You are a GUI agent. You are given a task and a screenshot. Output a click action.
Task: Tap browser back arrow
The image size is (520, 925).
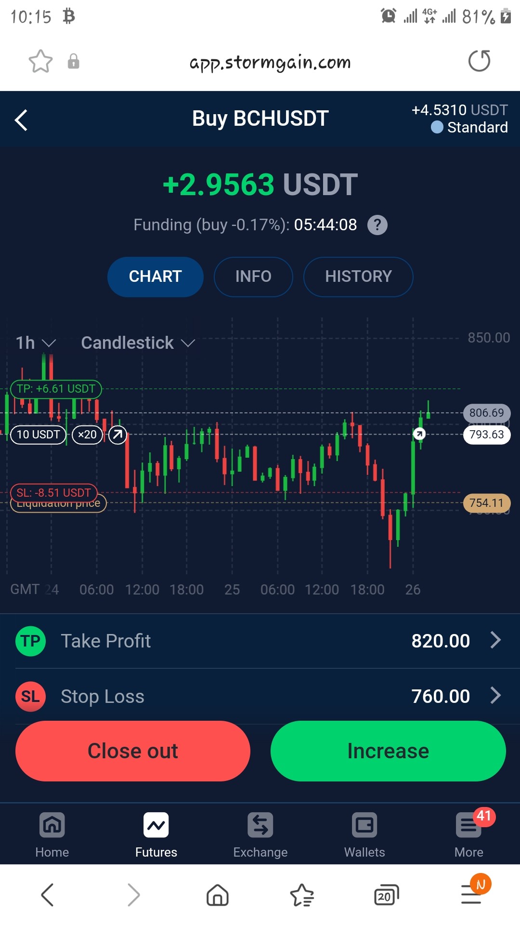point(47,895)
